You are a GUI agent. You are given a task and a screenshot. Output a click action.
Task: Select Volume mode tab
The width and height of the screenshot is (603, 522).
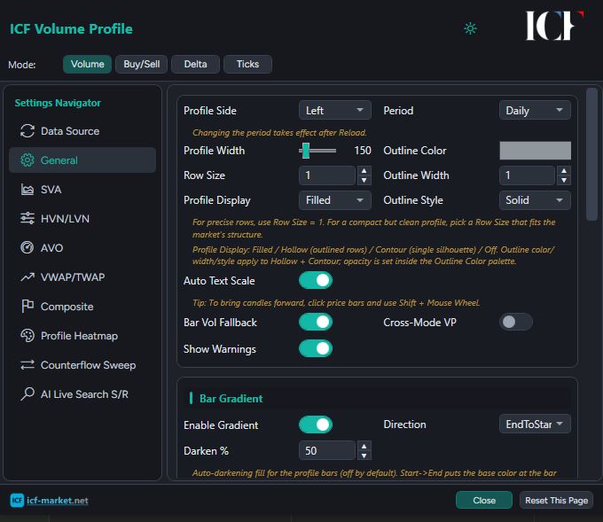87,64
